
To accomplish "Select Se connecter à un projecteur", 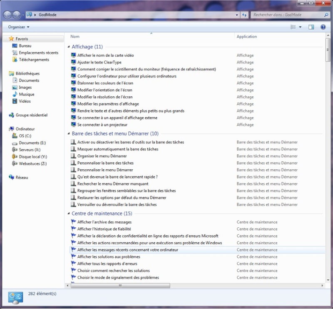I will click(x=102, y=125).
